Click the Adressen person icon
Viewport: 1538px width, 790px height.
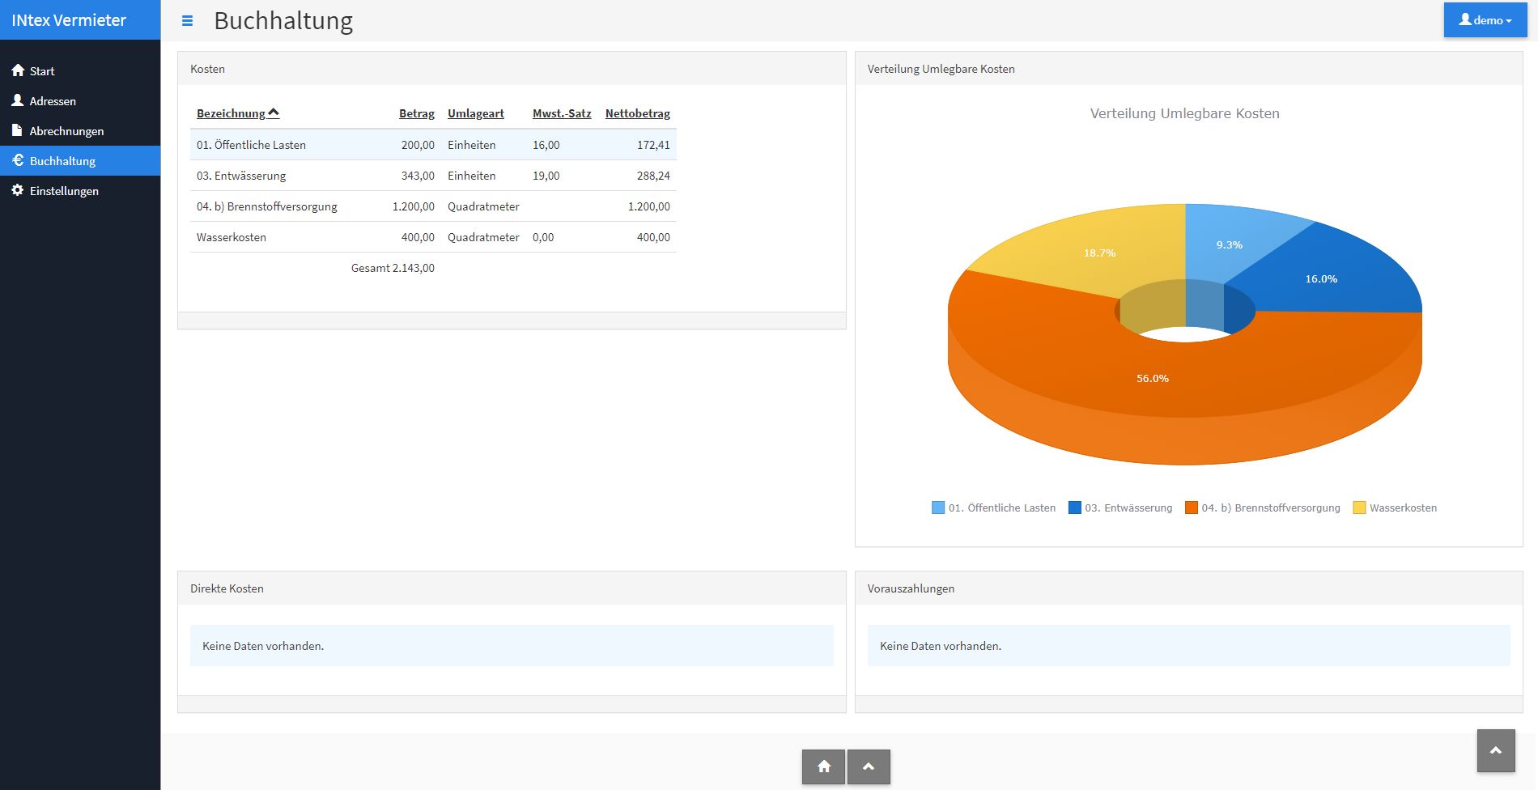click(18, 100)
